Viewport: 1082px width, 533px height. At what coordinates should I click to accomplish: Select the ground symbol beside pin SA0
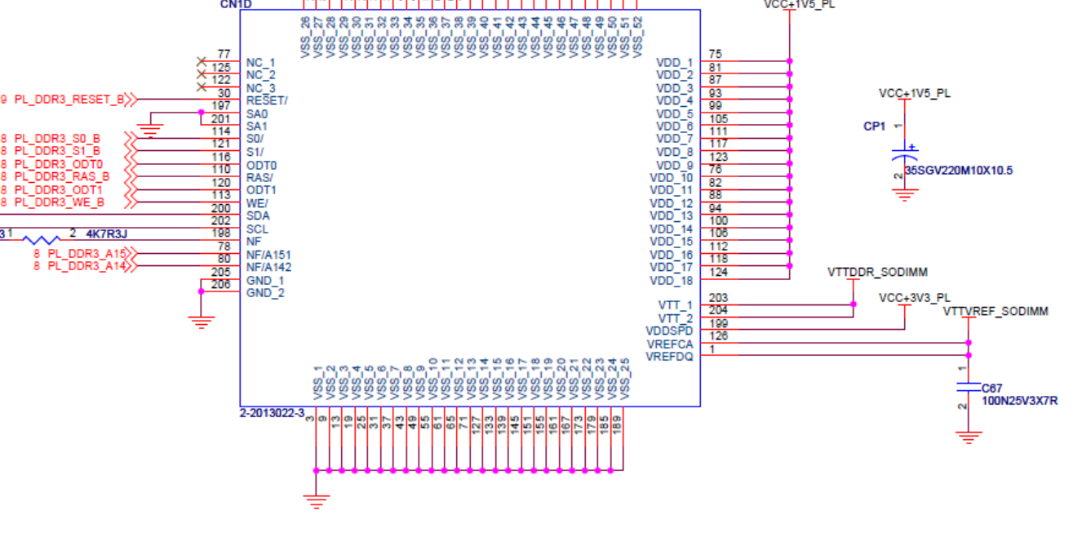pyautogui.click(x=151, y=130)
